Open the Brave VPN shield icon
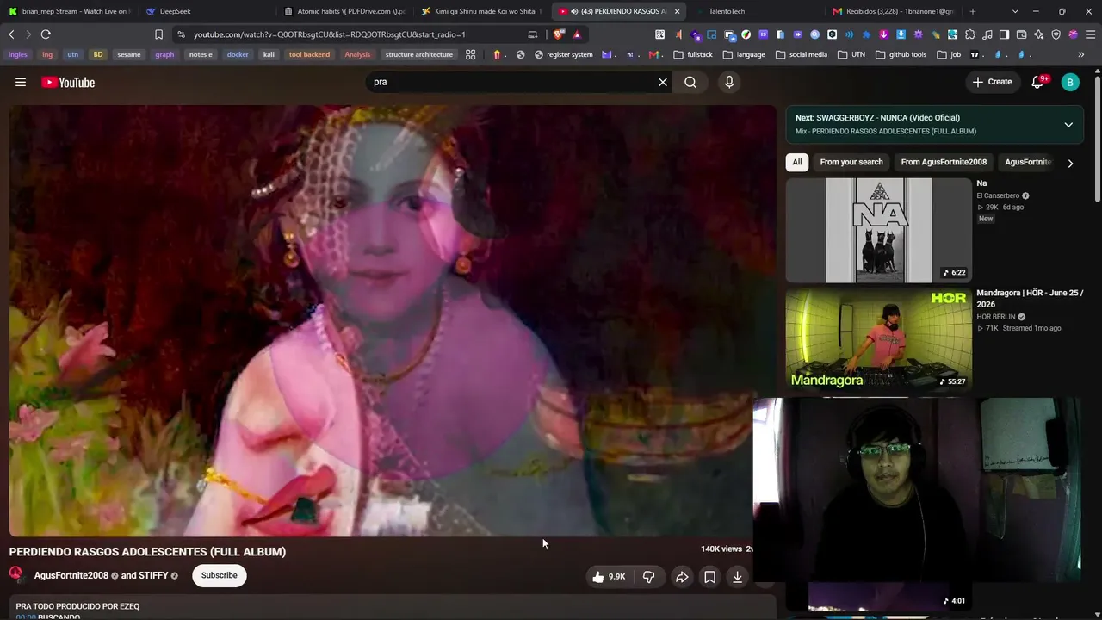Image resolution: width=1102 pixels, height=620 pixels. point(1056,34)
